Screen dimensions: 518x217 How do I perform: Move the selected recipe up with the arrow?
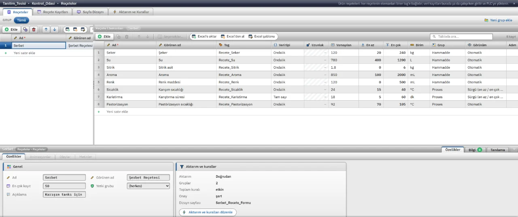click(x=46, y=29)
